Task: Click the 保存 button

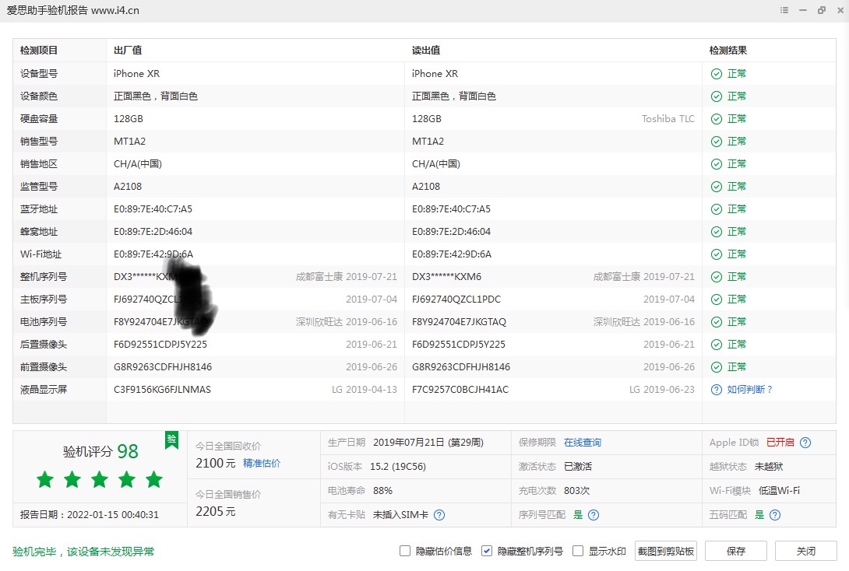Action: [x=736, y=551]
